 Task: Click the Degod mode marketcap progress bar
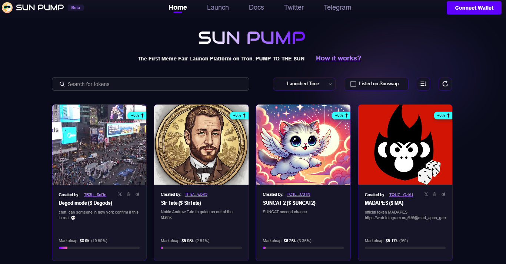[x=99, y=248]
